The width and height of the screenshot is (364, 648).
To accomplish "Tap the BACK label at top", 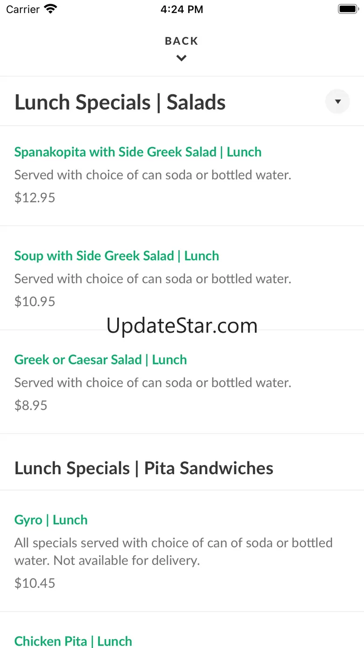I will click(x=182, y=41).
